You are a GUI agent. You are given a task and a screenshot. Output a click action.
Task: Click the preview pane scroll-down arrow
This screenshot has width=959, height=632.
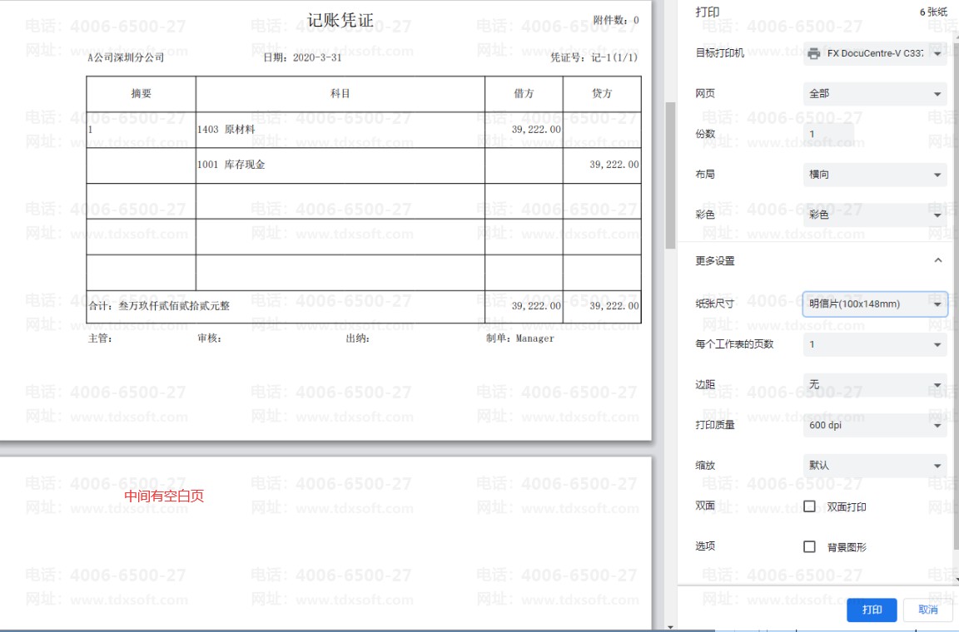pos(670,625)
